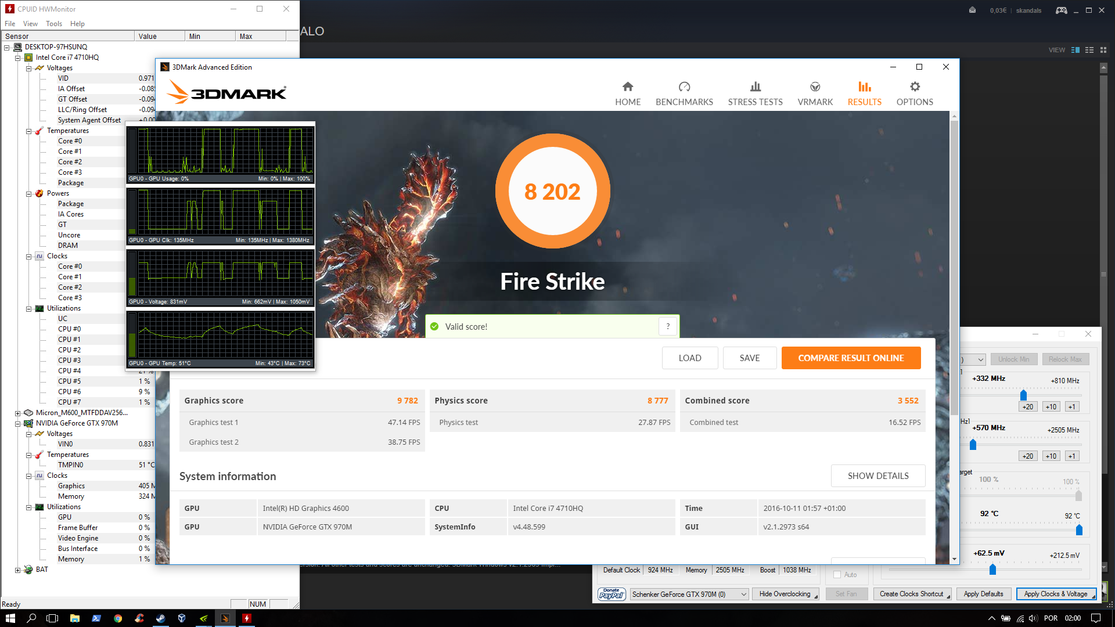Click the SHOW DETAILS button

tap(877, 475)
